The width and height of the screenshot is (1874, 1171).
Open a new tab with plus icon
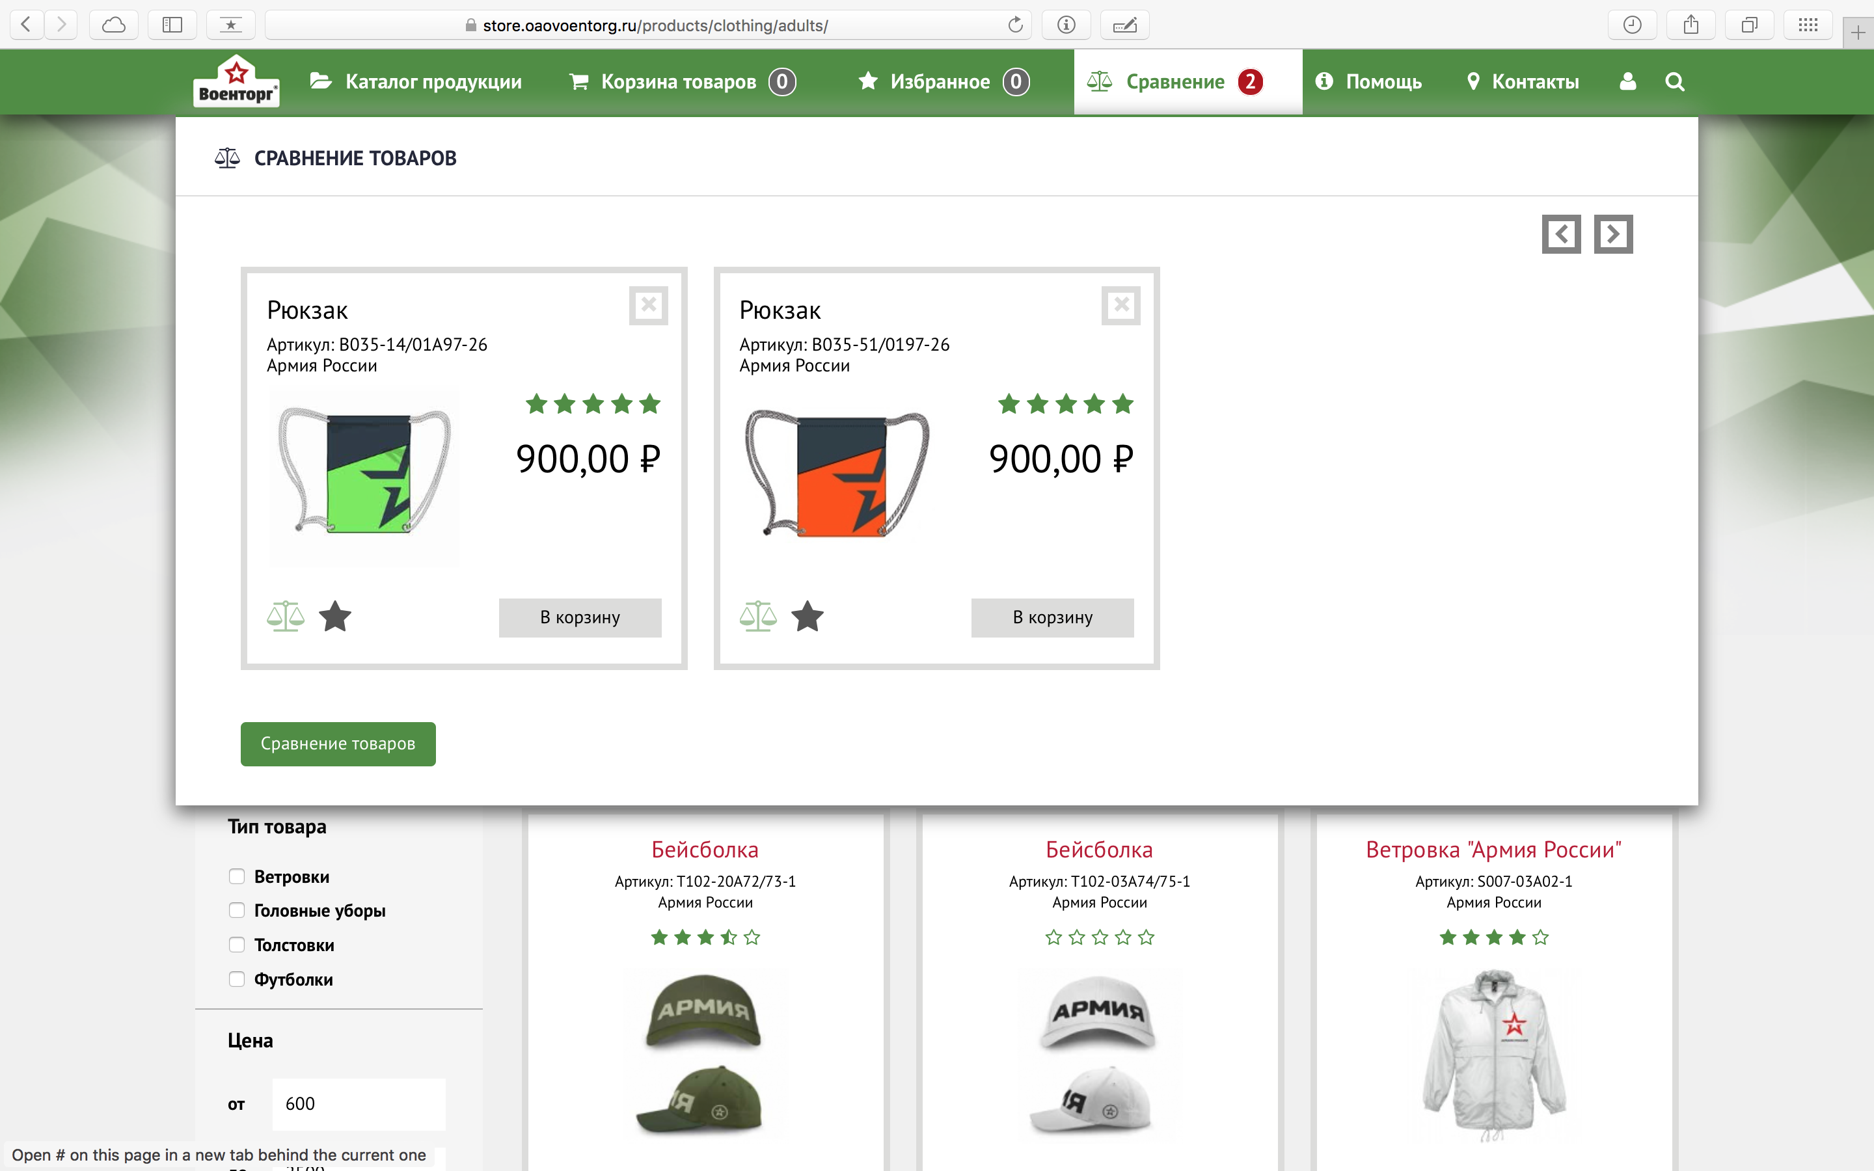tap(1858, 33)
